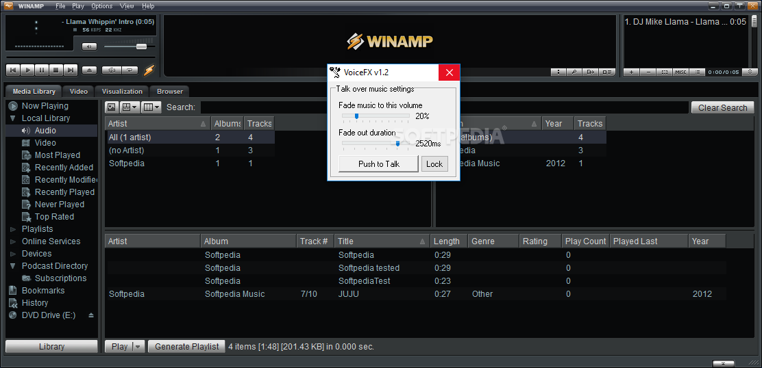Open the dropdown arrow beside Play
This screenshot has height=368, width=762.
[138, 347]
